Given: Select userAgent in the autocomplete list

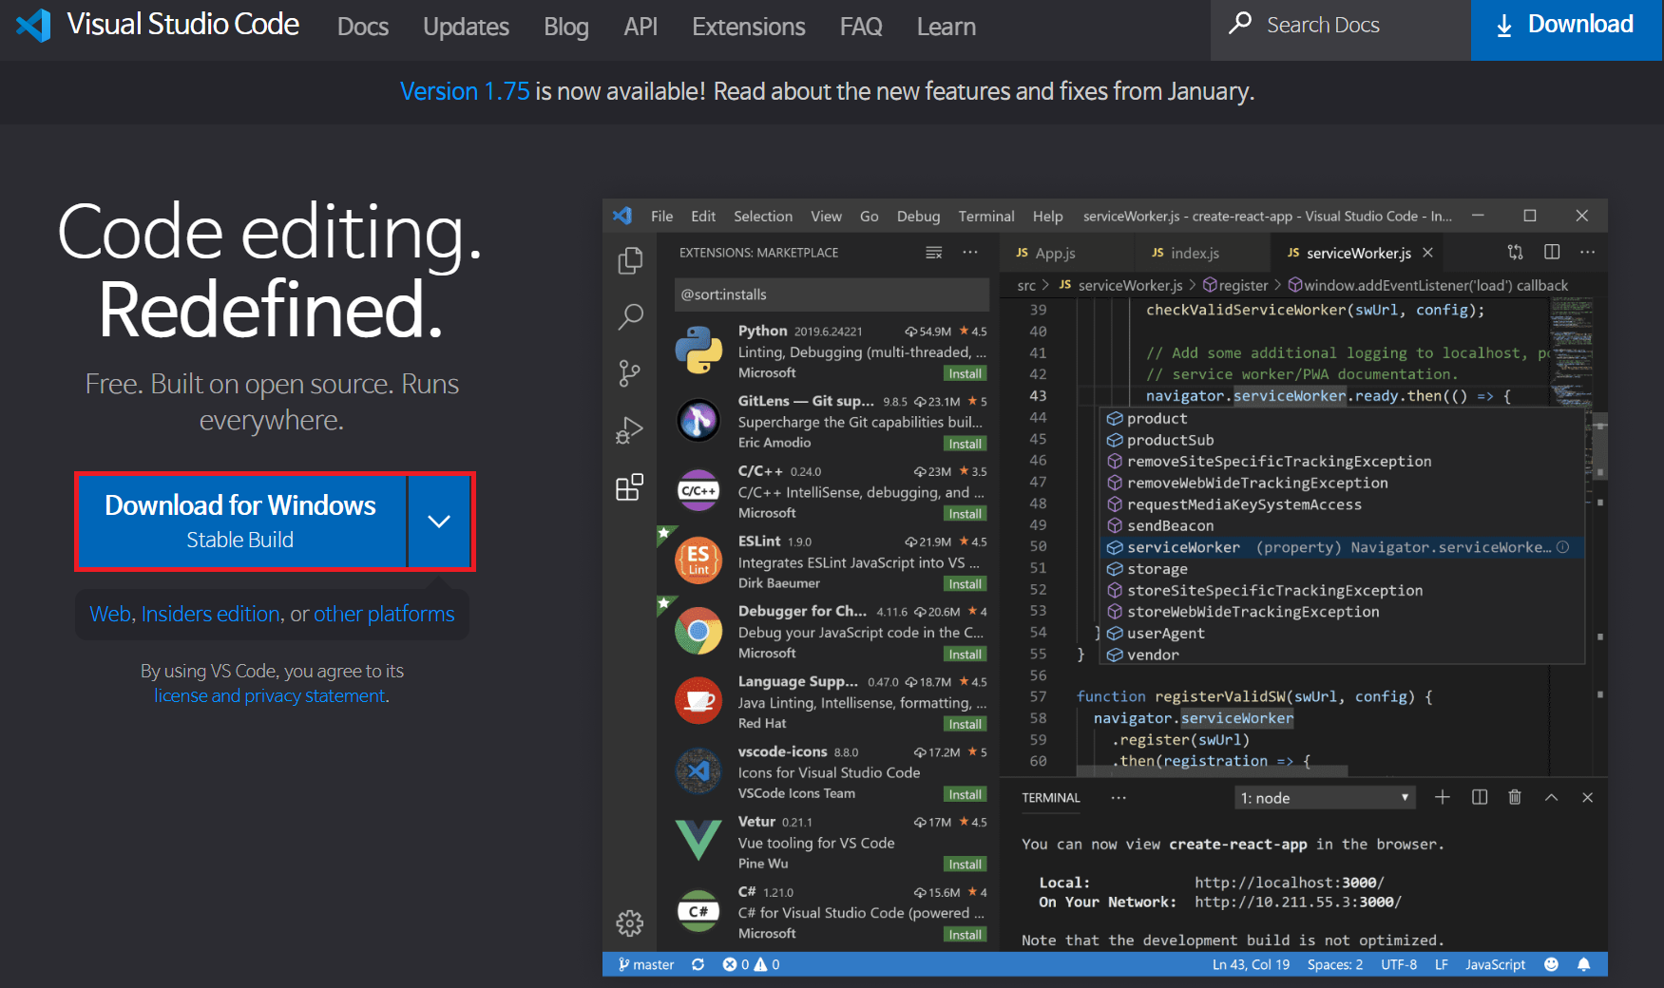Looking at the screenshot, I should [x=1343, y=634].
